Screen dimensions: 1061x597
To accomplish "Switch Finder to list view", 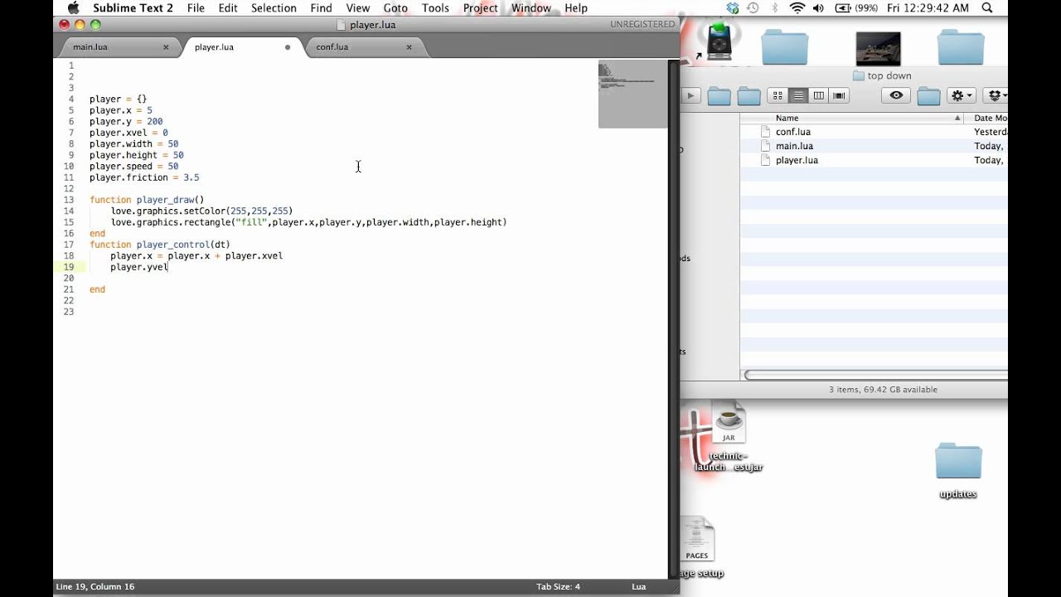I will [x=798, y=96].
